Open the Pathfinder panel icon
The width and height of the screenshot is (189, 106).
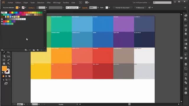tap(186, 83)
